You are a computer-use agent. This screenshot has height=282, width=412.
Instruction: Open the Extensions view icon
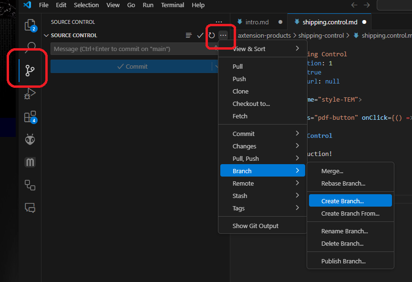30,117
